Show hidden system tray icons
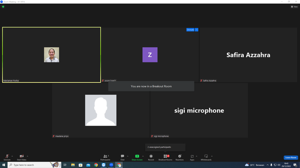The image size is (300, 168). pos(268,165)
